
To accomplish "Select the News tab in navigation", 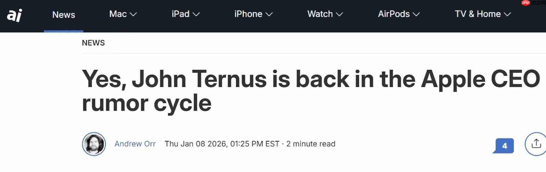I will click(x=63, y=15).
